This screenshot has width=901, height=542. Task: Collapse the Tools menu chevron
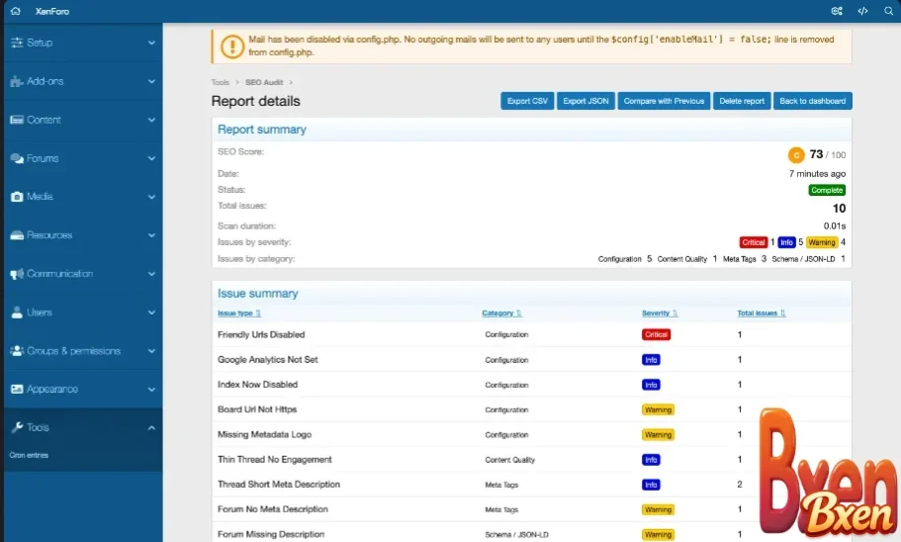pos(151,427)
